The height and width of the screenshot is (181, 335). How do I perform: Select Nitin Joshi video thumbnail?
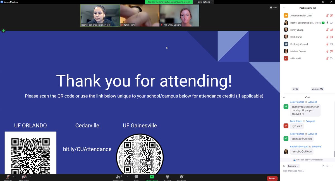point(140,15)
